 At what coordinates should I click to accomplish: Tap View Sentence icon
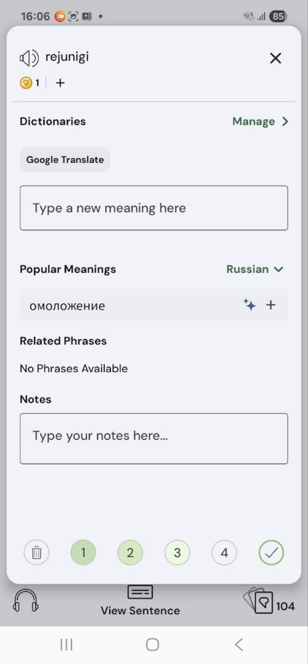point(140,592)
